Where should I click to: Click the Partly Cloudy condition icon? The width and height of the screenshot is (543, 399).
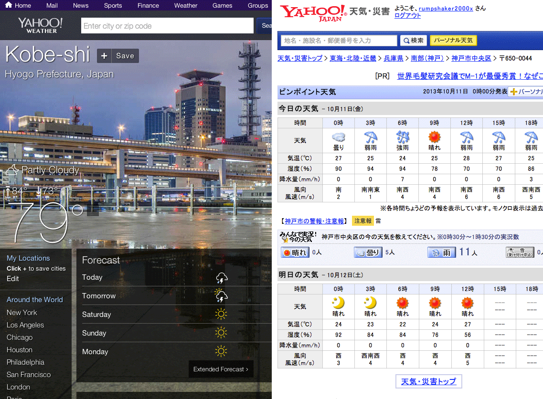[12, 170]
